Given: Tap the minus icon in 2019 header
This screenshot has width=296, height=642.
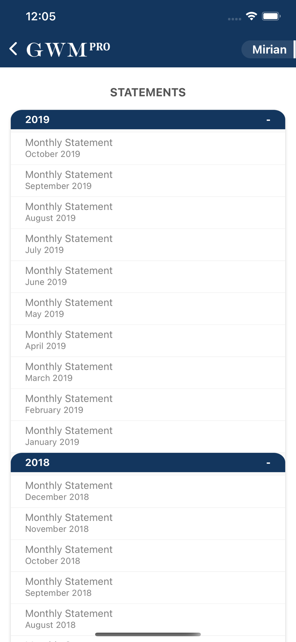Looking at the screenshot, I should tap(268, 120).
